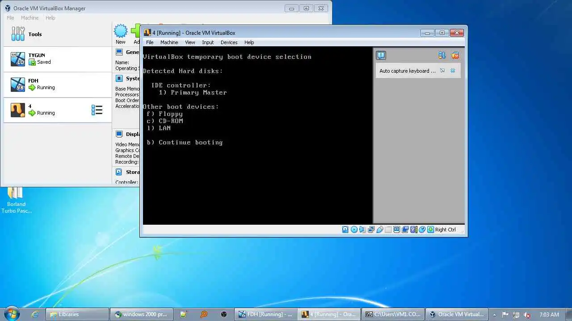The height and width of the screenshot is (321, 572).
Task: Click the network tray icon
Action: pyautogui.click(x=516, y=315)
